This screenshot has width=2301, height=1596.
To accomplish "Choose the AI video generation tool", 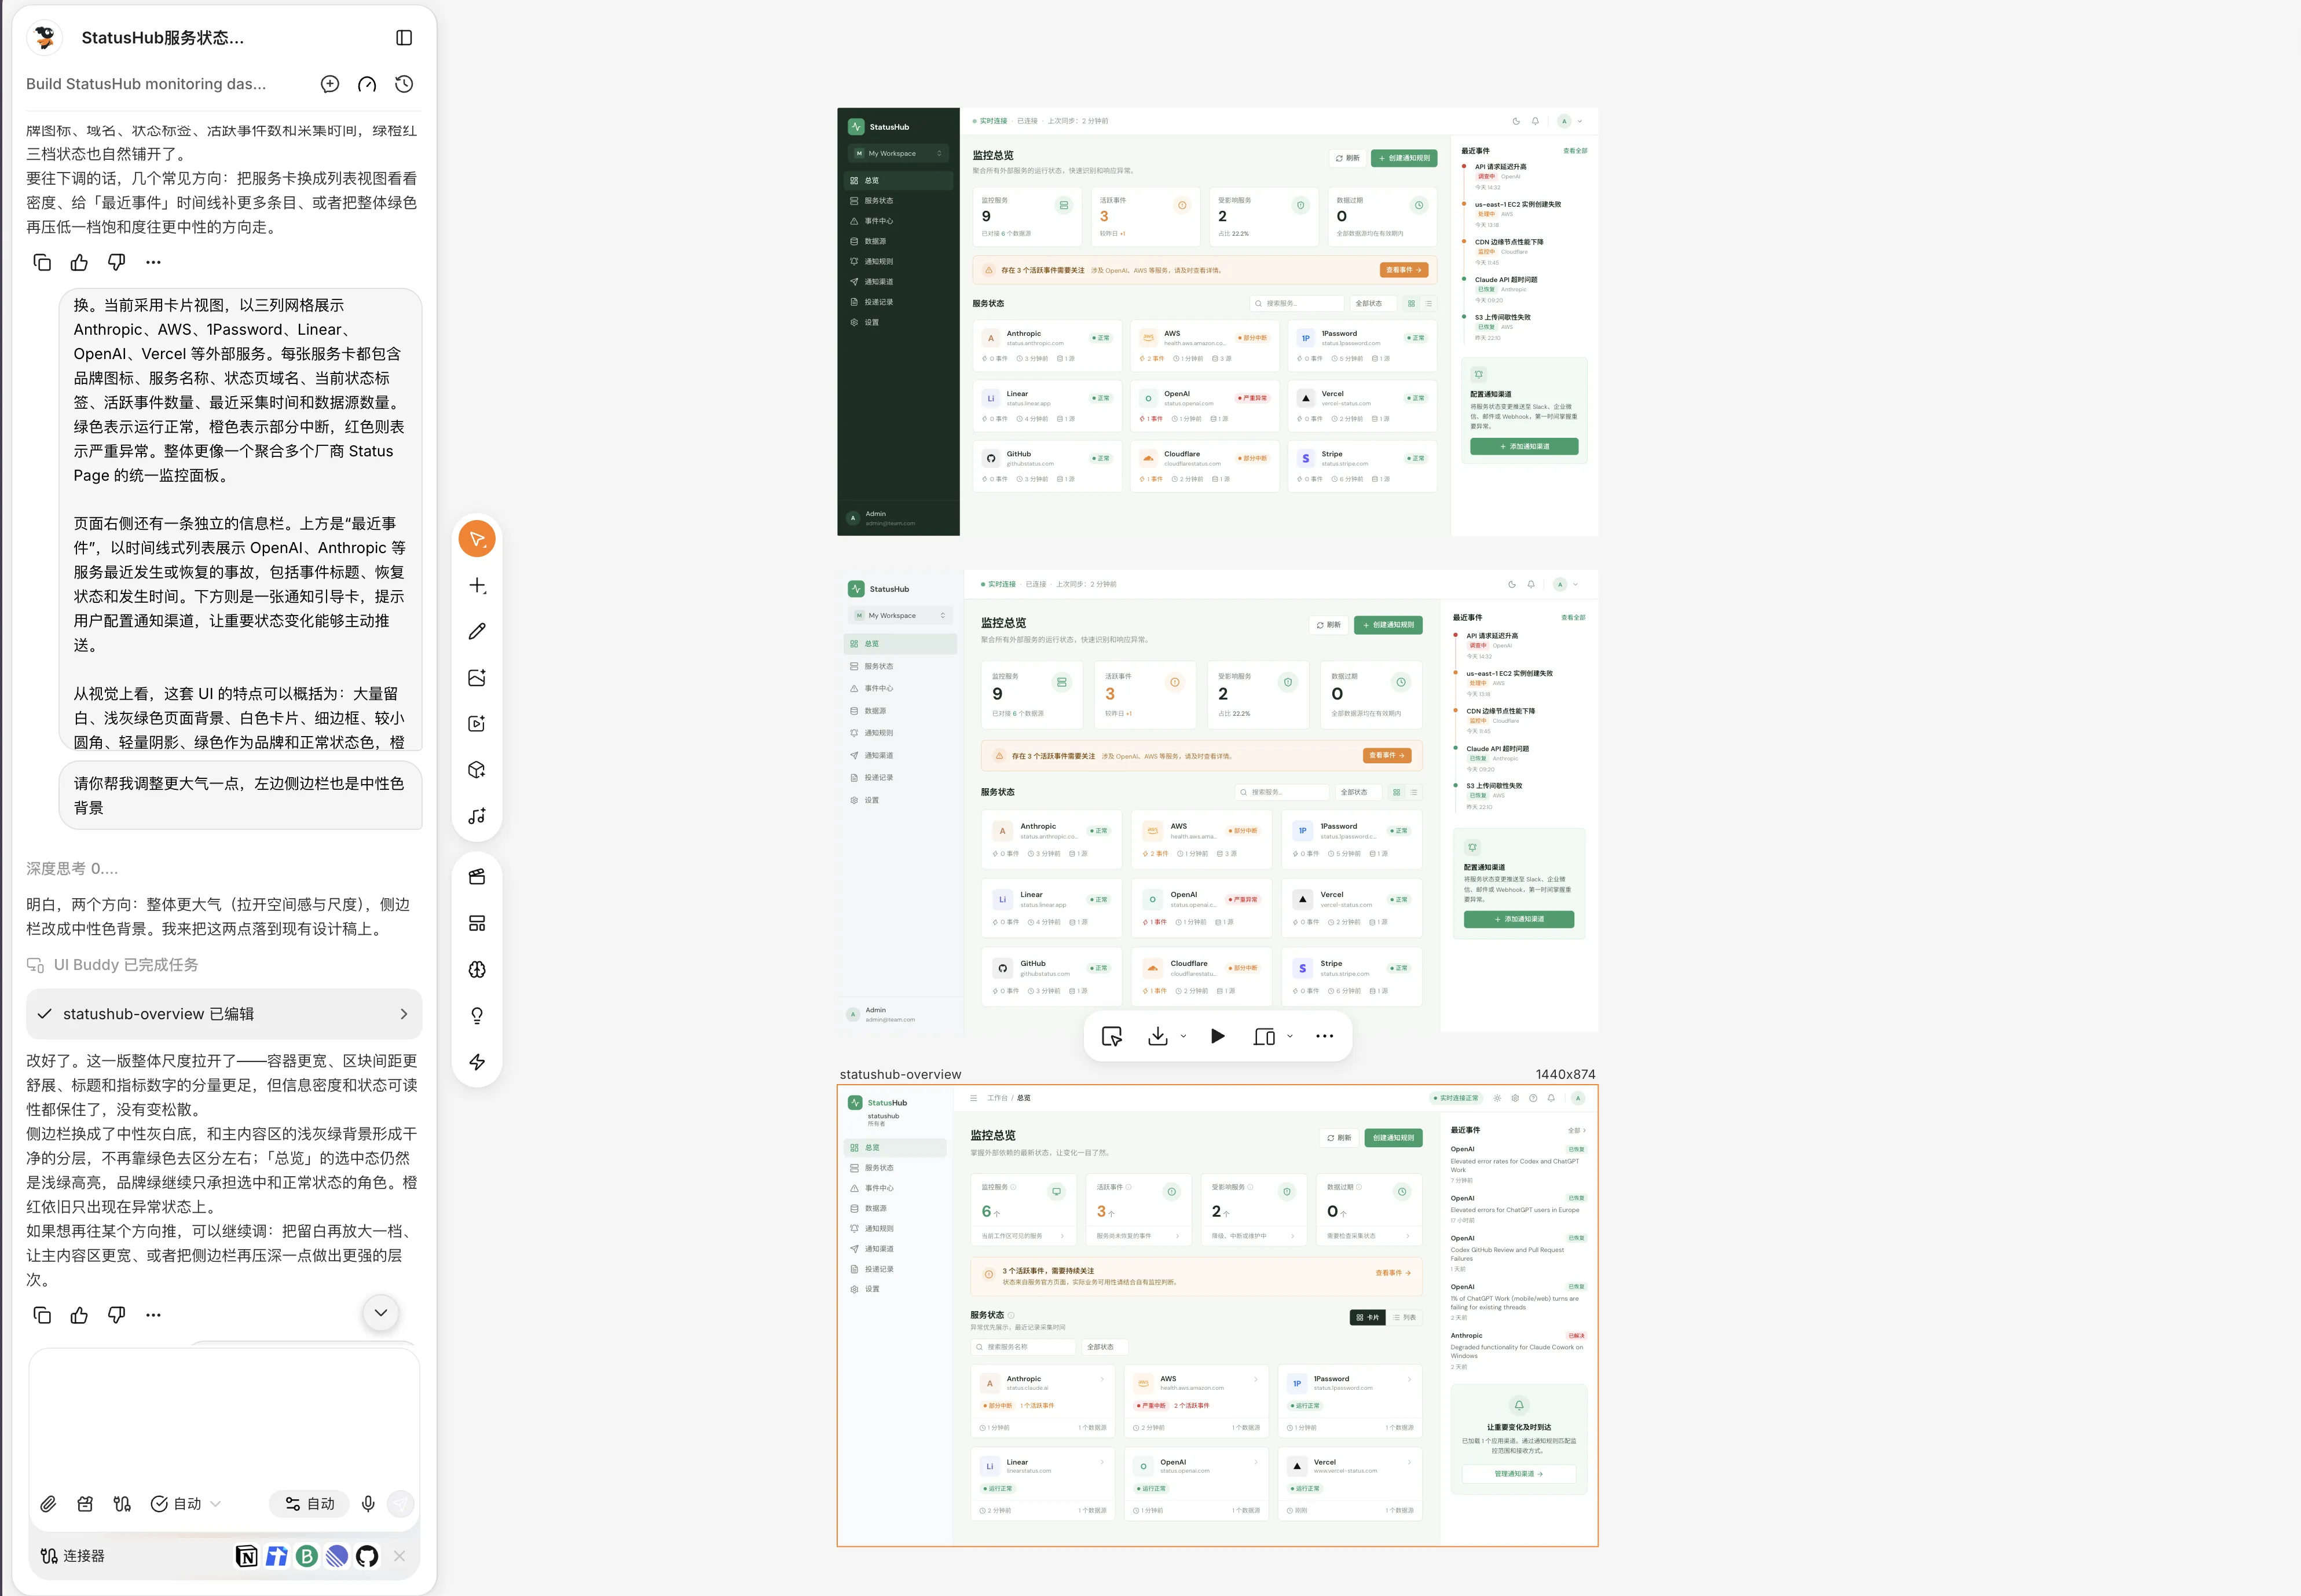I will [477, 723].
